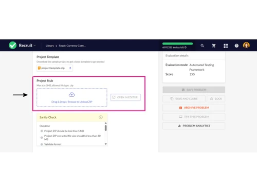Click the Save Problem button
This screenshot has height=192, width=257.
coord(194,90)
